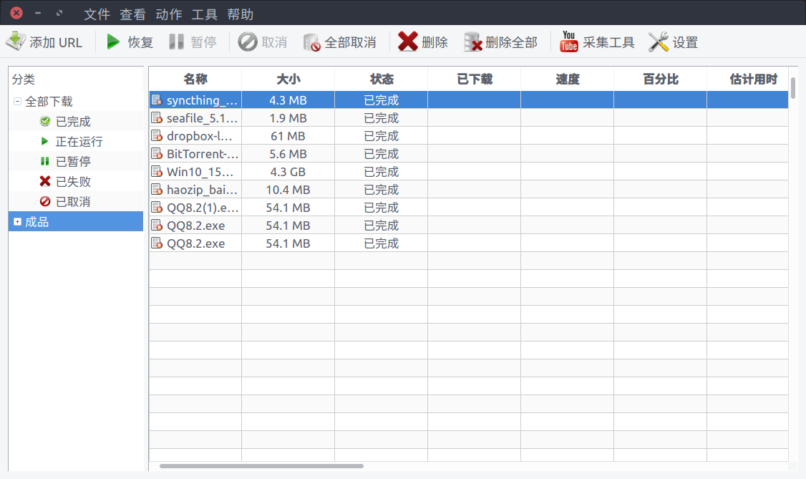
Task: Select the 全部下载 category
Action: click(x=49, y=101)
